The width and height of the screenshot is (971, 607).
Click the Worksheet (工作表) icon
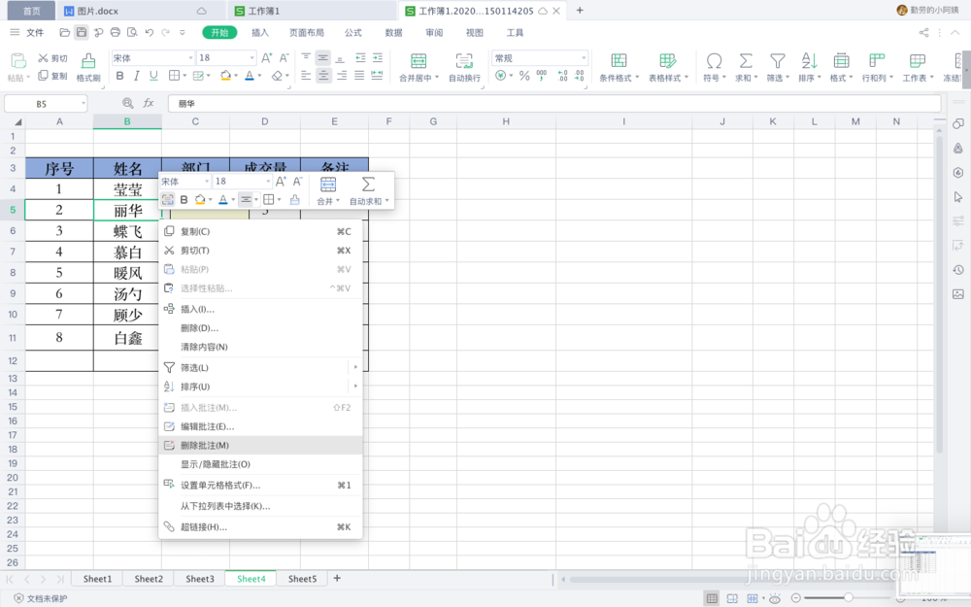click(x=918, y=60)
